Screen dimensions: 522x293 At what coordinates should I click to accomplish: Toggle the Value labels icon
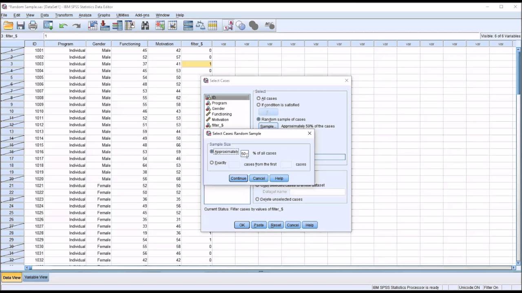pyautogui.click(x=228, y=26)
